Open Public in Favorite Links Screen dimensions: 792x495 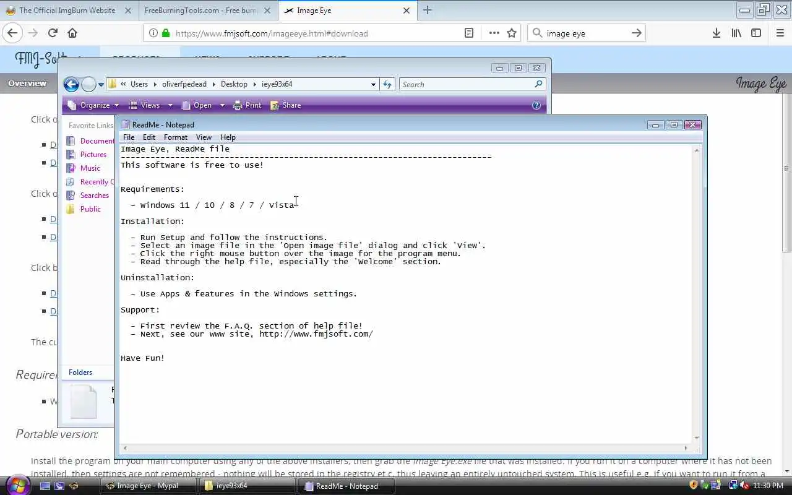pyautogui.click(x=84, y=209)
